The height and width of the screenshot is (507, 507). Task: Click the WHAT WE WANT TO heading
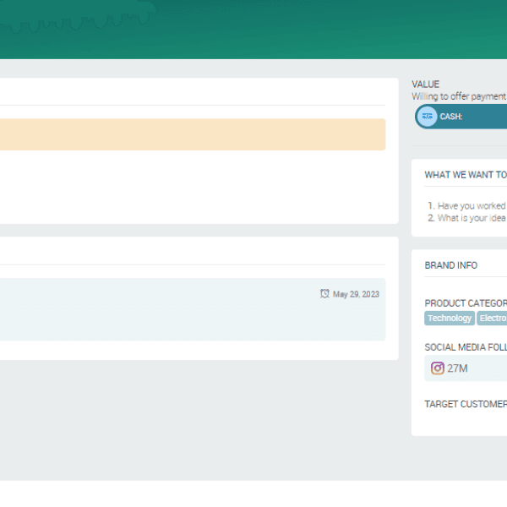(x=466, y=175)
